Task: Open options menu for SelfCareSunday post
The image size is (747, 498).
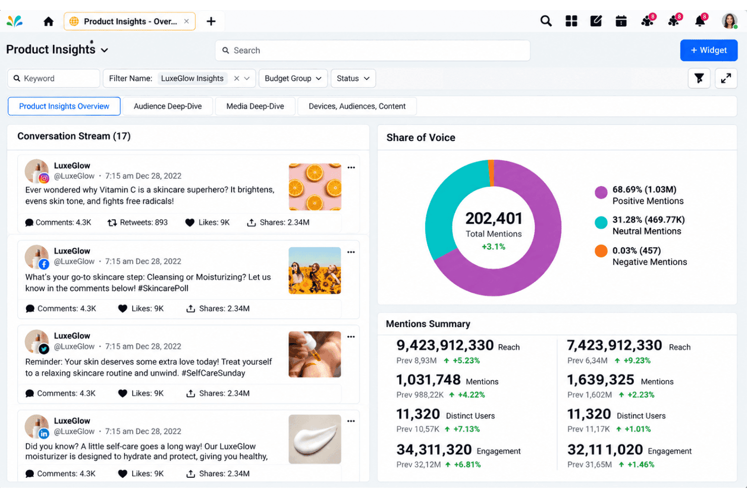Action: click(x=351, y=337)
